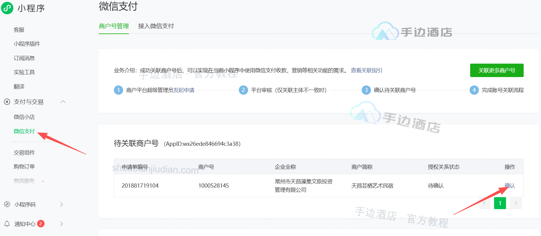
Task: Open the 查看关联指引 link
Action: click(366, 71)
